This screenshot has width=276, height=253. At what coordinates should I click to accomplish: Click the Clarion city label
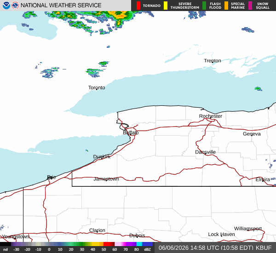97,230
